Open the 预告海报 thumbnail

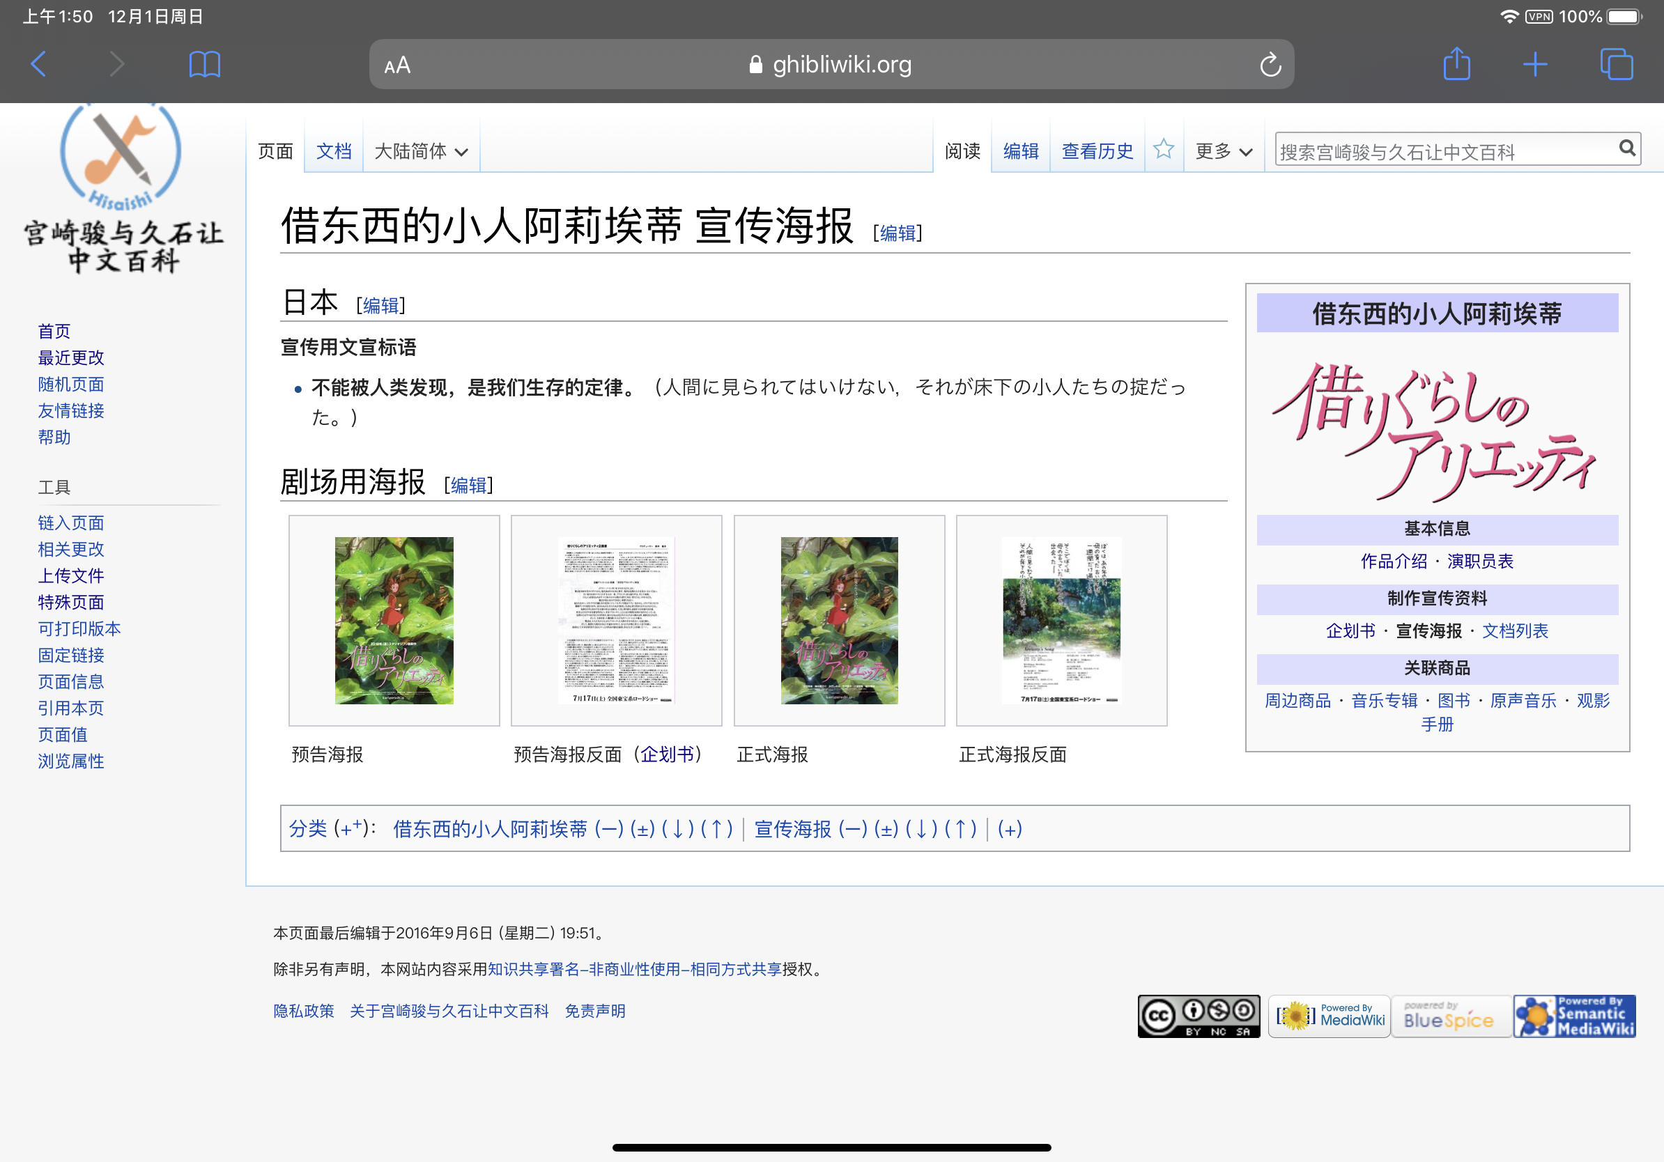point(394,620)
